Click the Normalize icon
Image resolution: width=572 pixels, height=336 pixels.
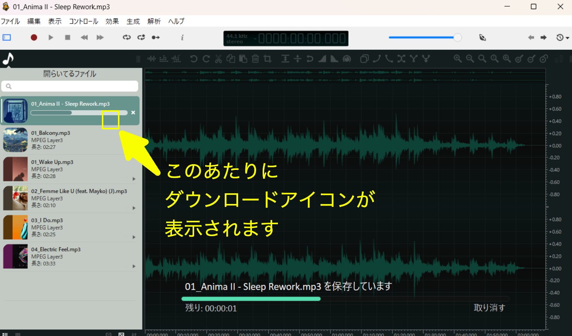285,59
